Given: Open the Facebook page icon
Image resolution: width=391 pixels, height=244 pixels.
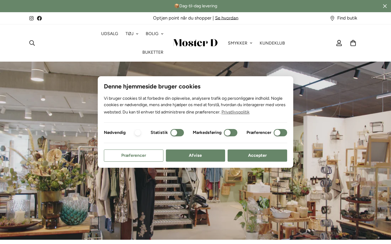Looking at the screenshot, I should click(x=39, y=18).
